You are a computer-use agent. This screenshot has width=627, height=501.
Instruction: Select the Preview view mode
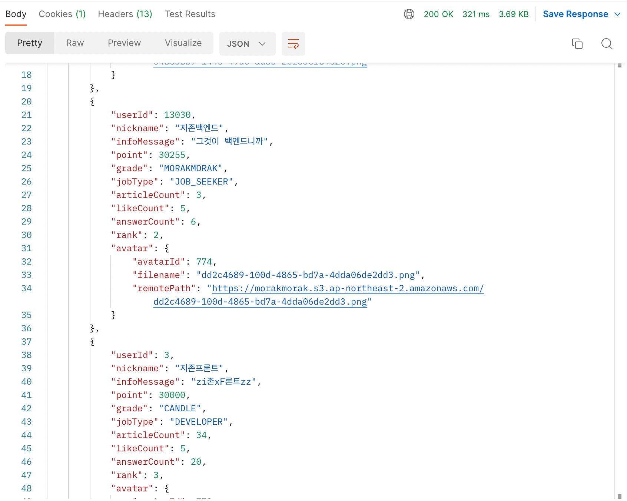tap(125, 43)
